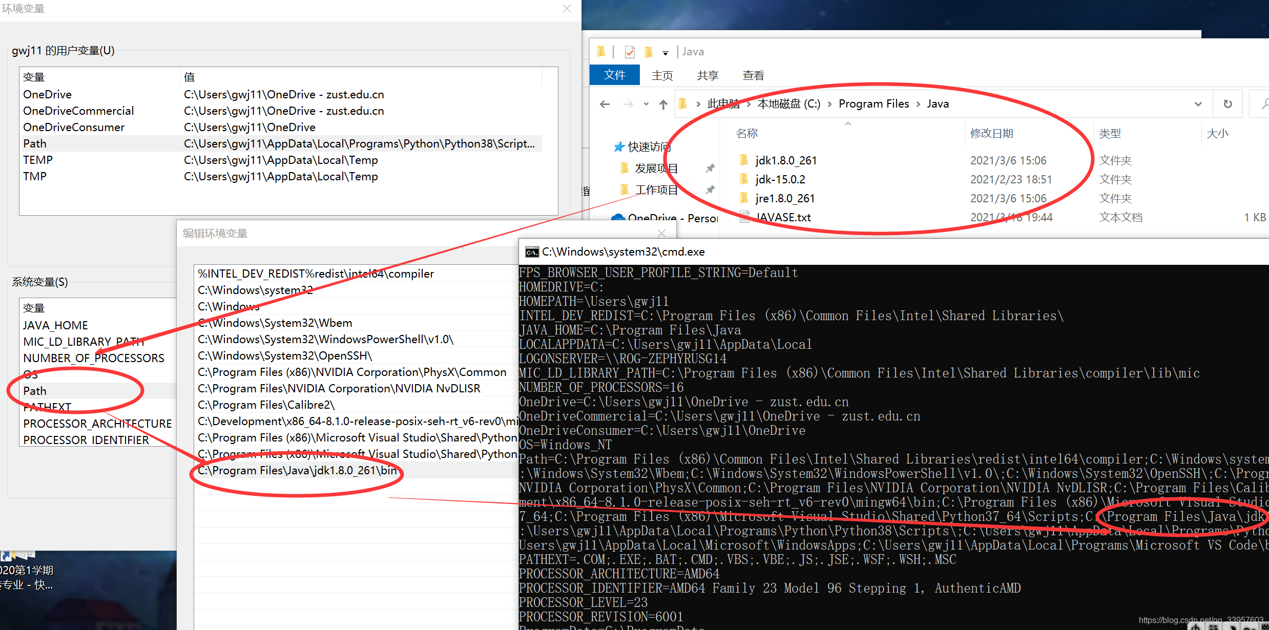Select the OneDriveCommercial user variable row
The width and height of the screenshot is (1269, 630).
point(280,111)
